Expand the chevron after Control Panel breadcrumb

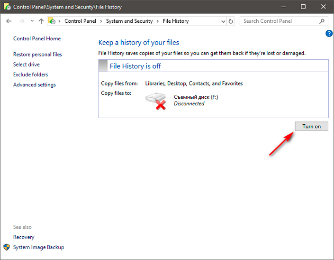[101, 21]
